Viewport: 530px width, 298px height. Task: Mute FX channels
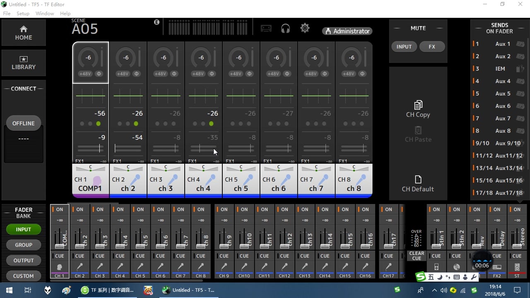point(432,47)
